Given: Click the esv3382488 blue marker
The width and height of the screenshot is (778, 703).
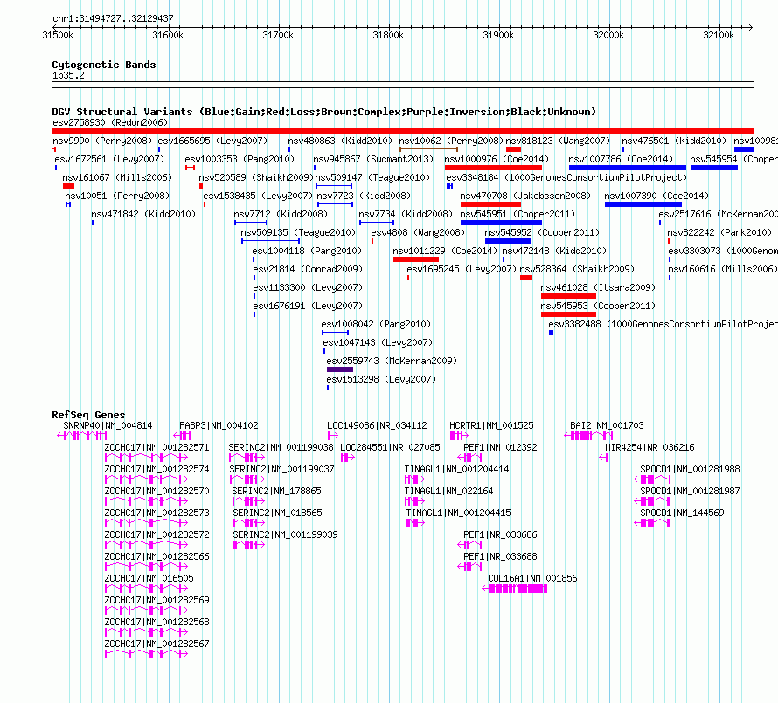Looking at the screenshot, I should tap(552, 333).
